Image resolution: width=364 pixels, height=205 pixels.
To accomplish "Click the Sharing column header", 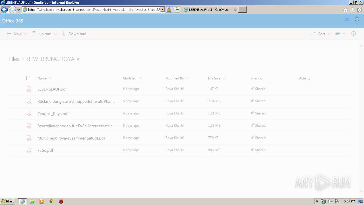I will 257,78.
